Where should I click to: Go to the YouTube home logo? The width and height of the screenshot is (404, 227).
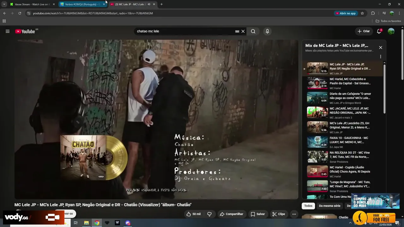[25, 31]
